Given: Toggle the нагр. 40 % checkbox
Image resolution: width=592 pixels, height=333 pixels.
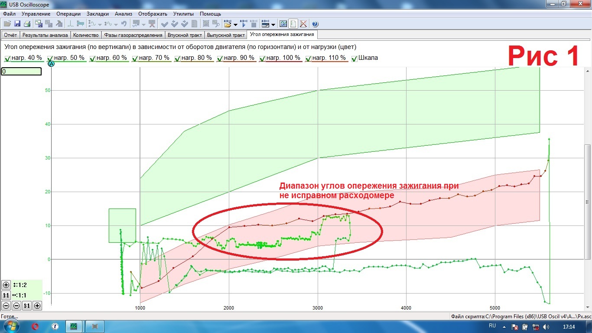Looking at the screenshot, I should pos(7,58).
